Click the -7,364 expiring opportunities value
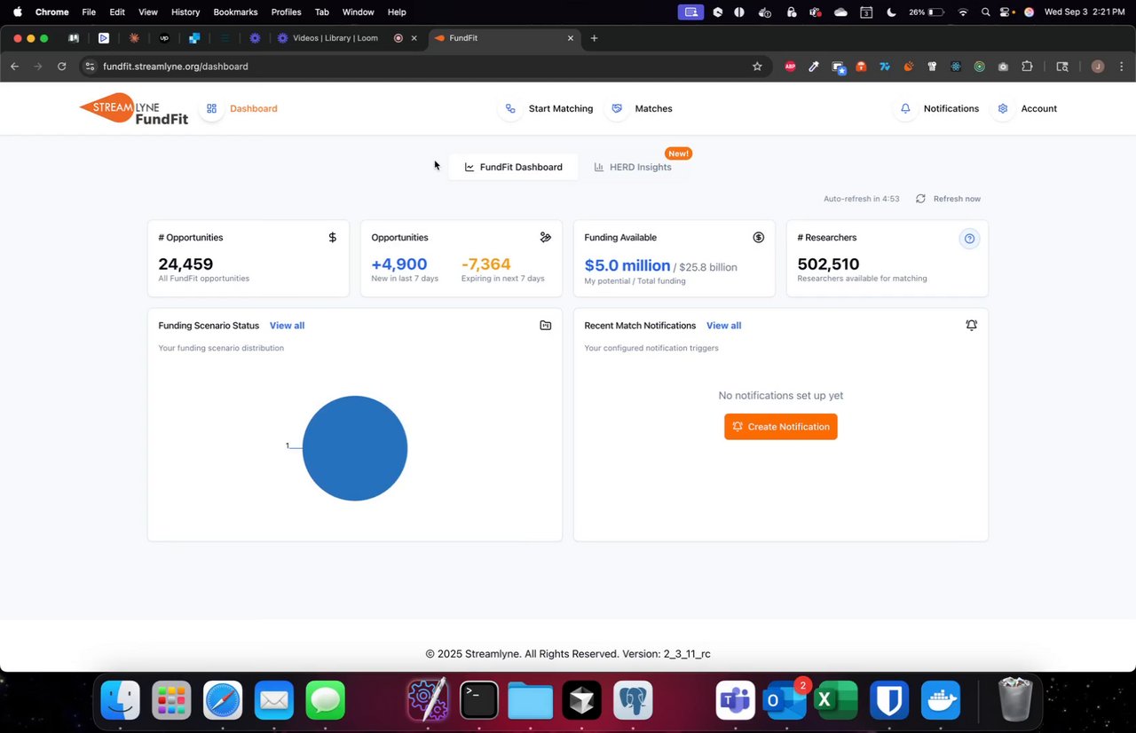This screenshot has width=1136, height=733. pyautogui.click(x=486, y=264)
